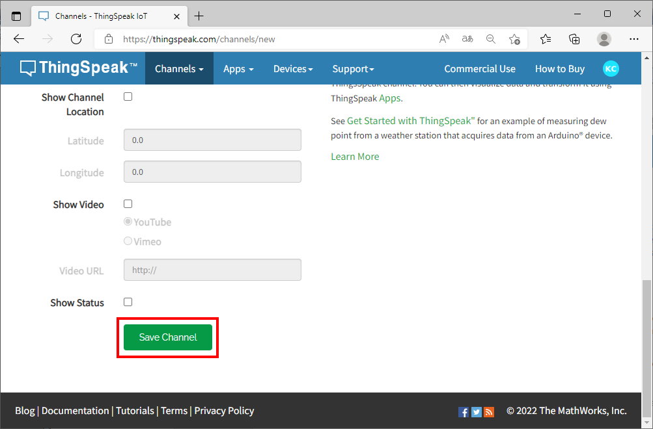Select the Vimeo radio option
The height and width of the screenshot is (429, 653).
click(x=128, y=241)
